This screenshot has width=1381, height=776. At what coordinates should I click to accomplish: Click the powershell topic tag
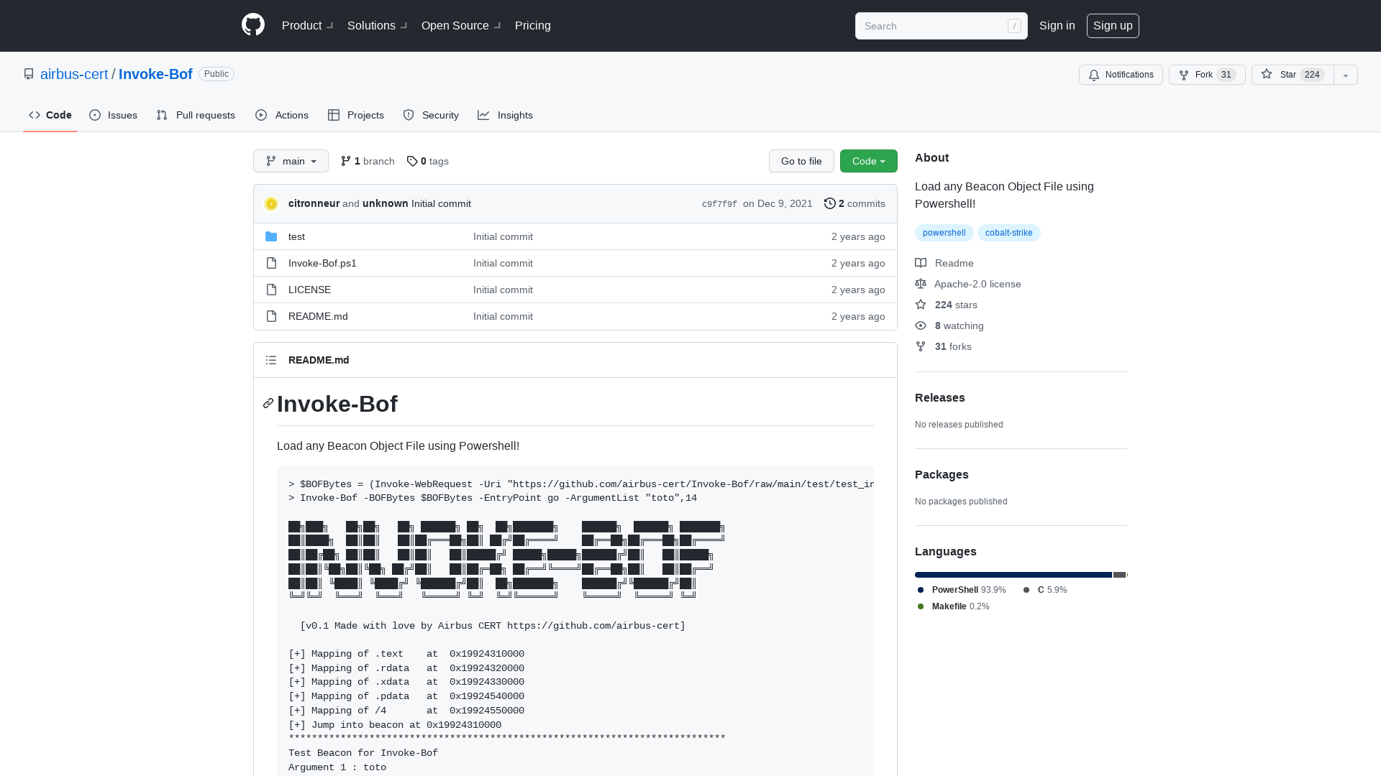(944, 233)
